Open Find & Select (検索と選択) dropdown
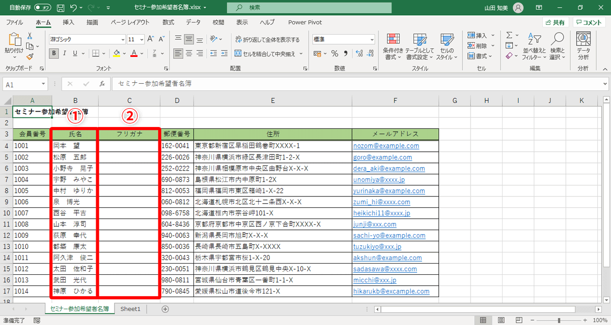 pos(558,47)
